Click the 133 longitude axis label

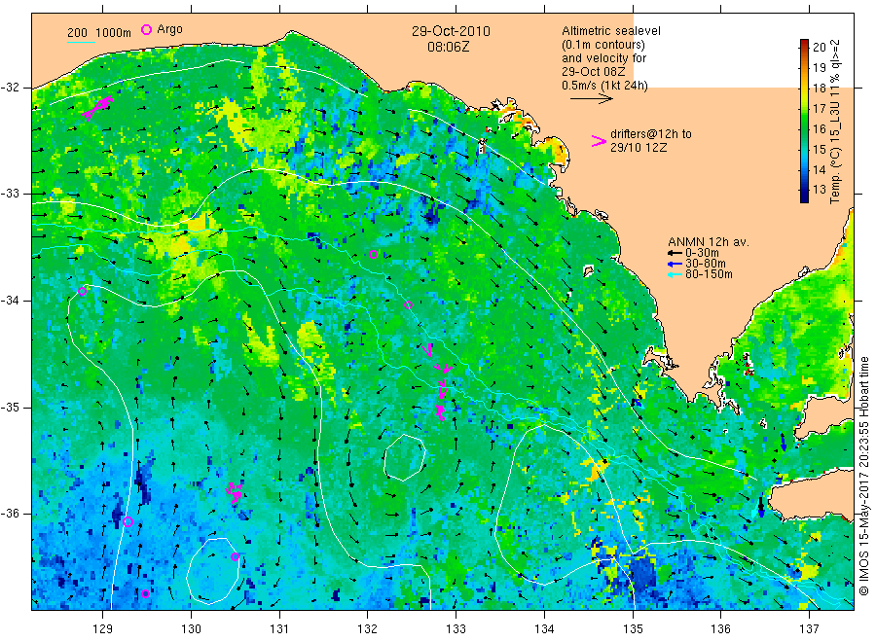pyautogui.click(x=456, y=629)
